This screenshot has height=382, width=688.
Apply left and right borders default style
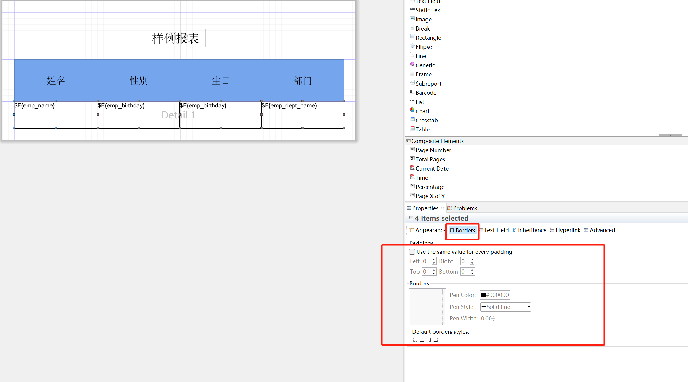429,340
